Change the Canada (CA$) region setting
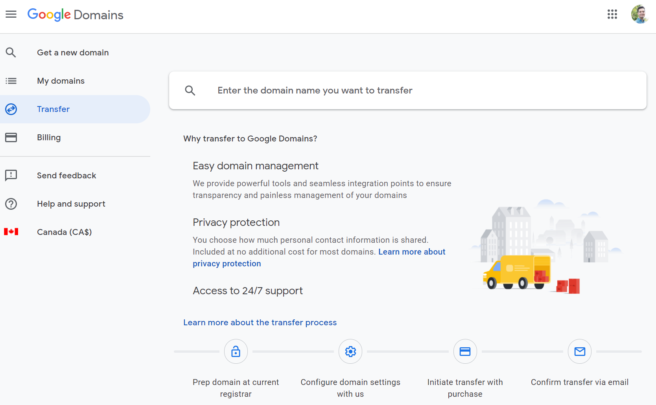Viewport: 656px width, 405px height. point(64,232)
